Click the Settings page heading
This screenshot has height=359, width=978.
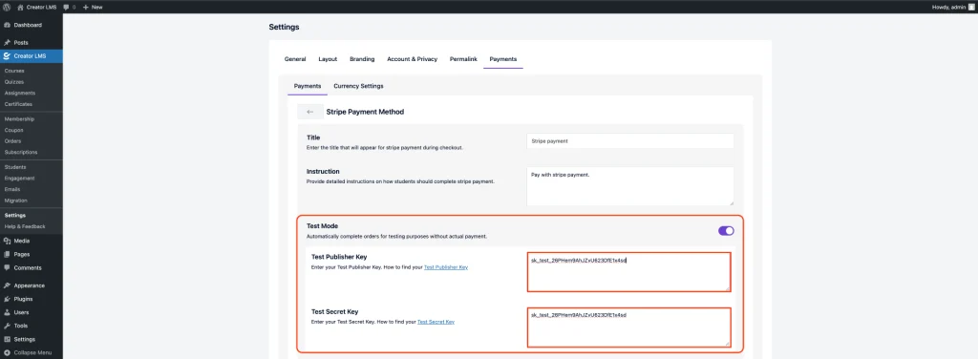pyautogui.click(x=284, y=28)
